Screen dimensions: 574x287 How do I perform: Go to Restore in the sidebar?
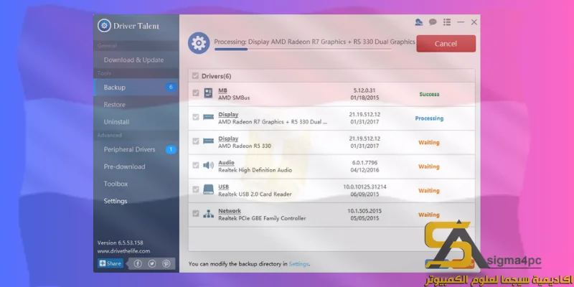point(136,105)
